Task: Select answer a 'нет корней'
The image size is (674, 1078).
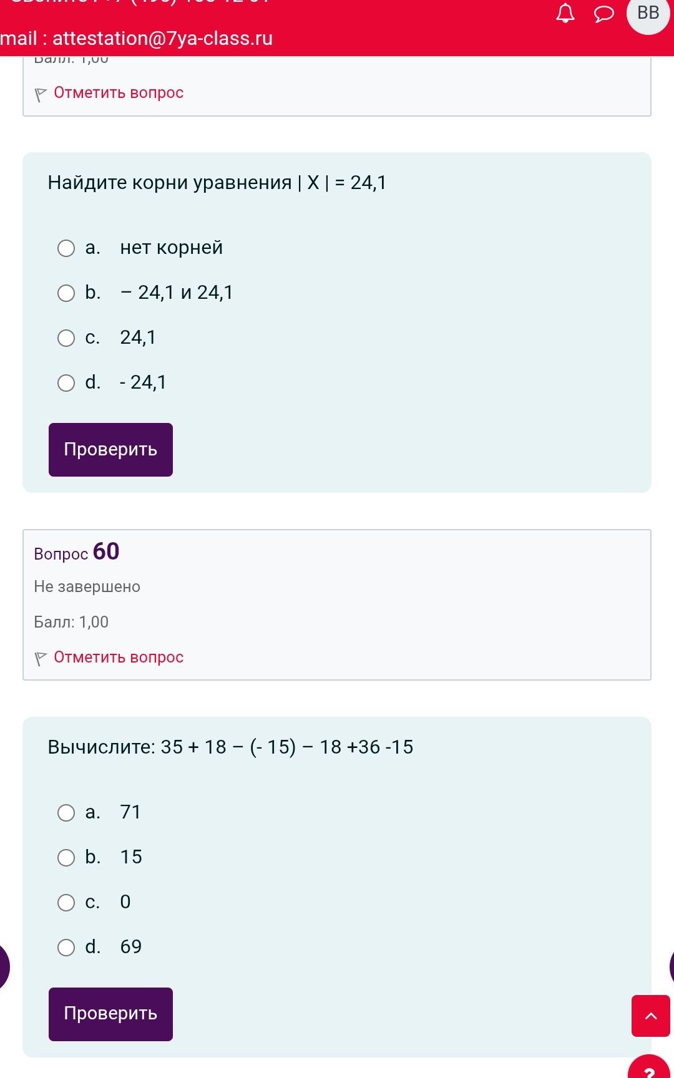Action: click(x=66, y=248)
